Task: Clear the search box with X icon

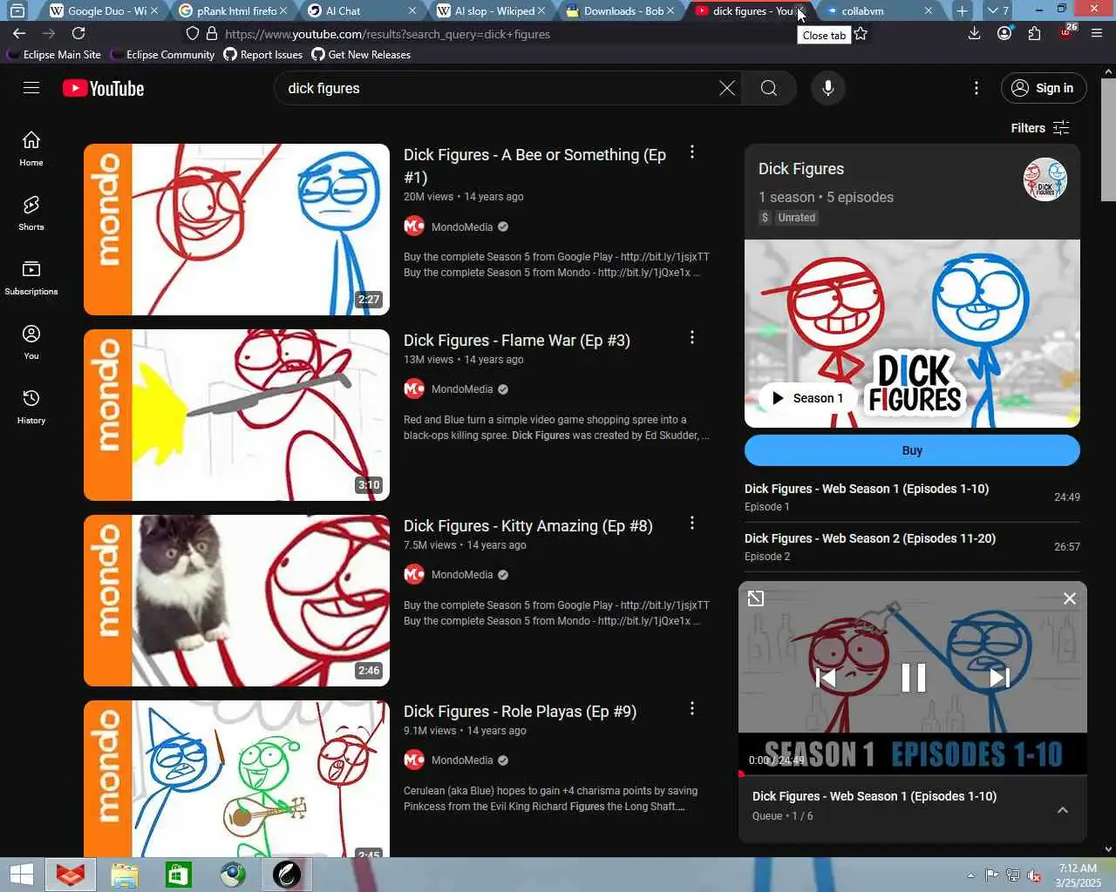Action: (726, 88)
